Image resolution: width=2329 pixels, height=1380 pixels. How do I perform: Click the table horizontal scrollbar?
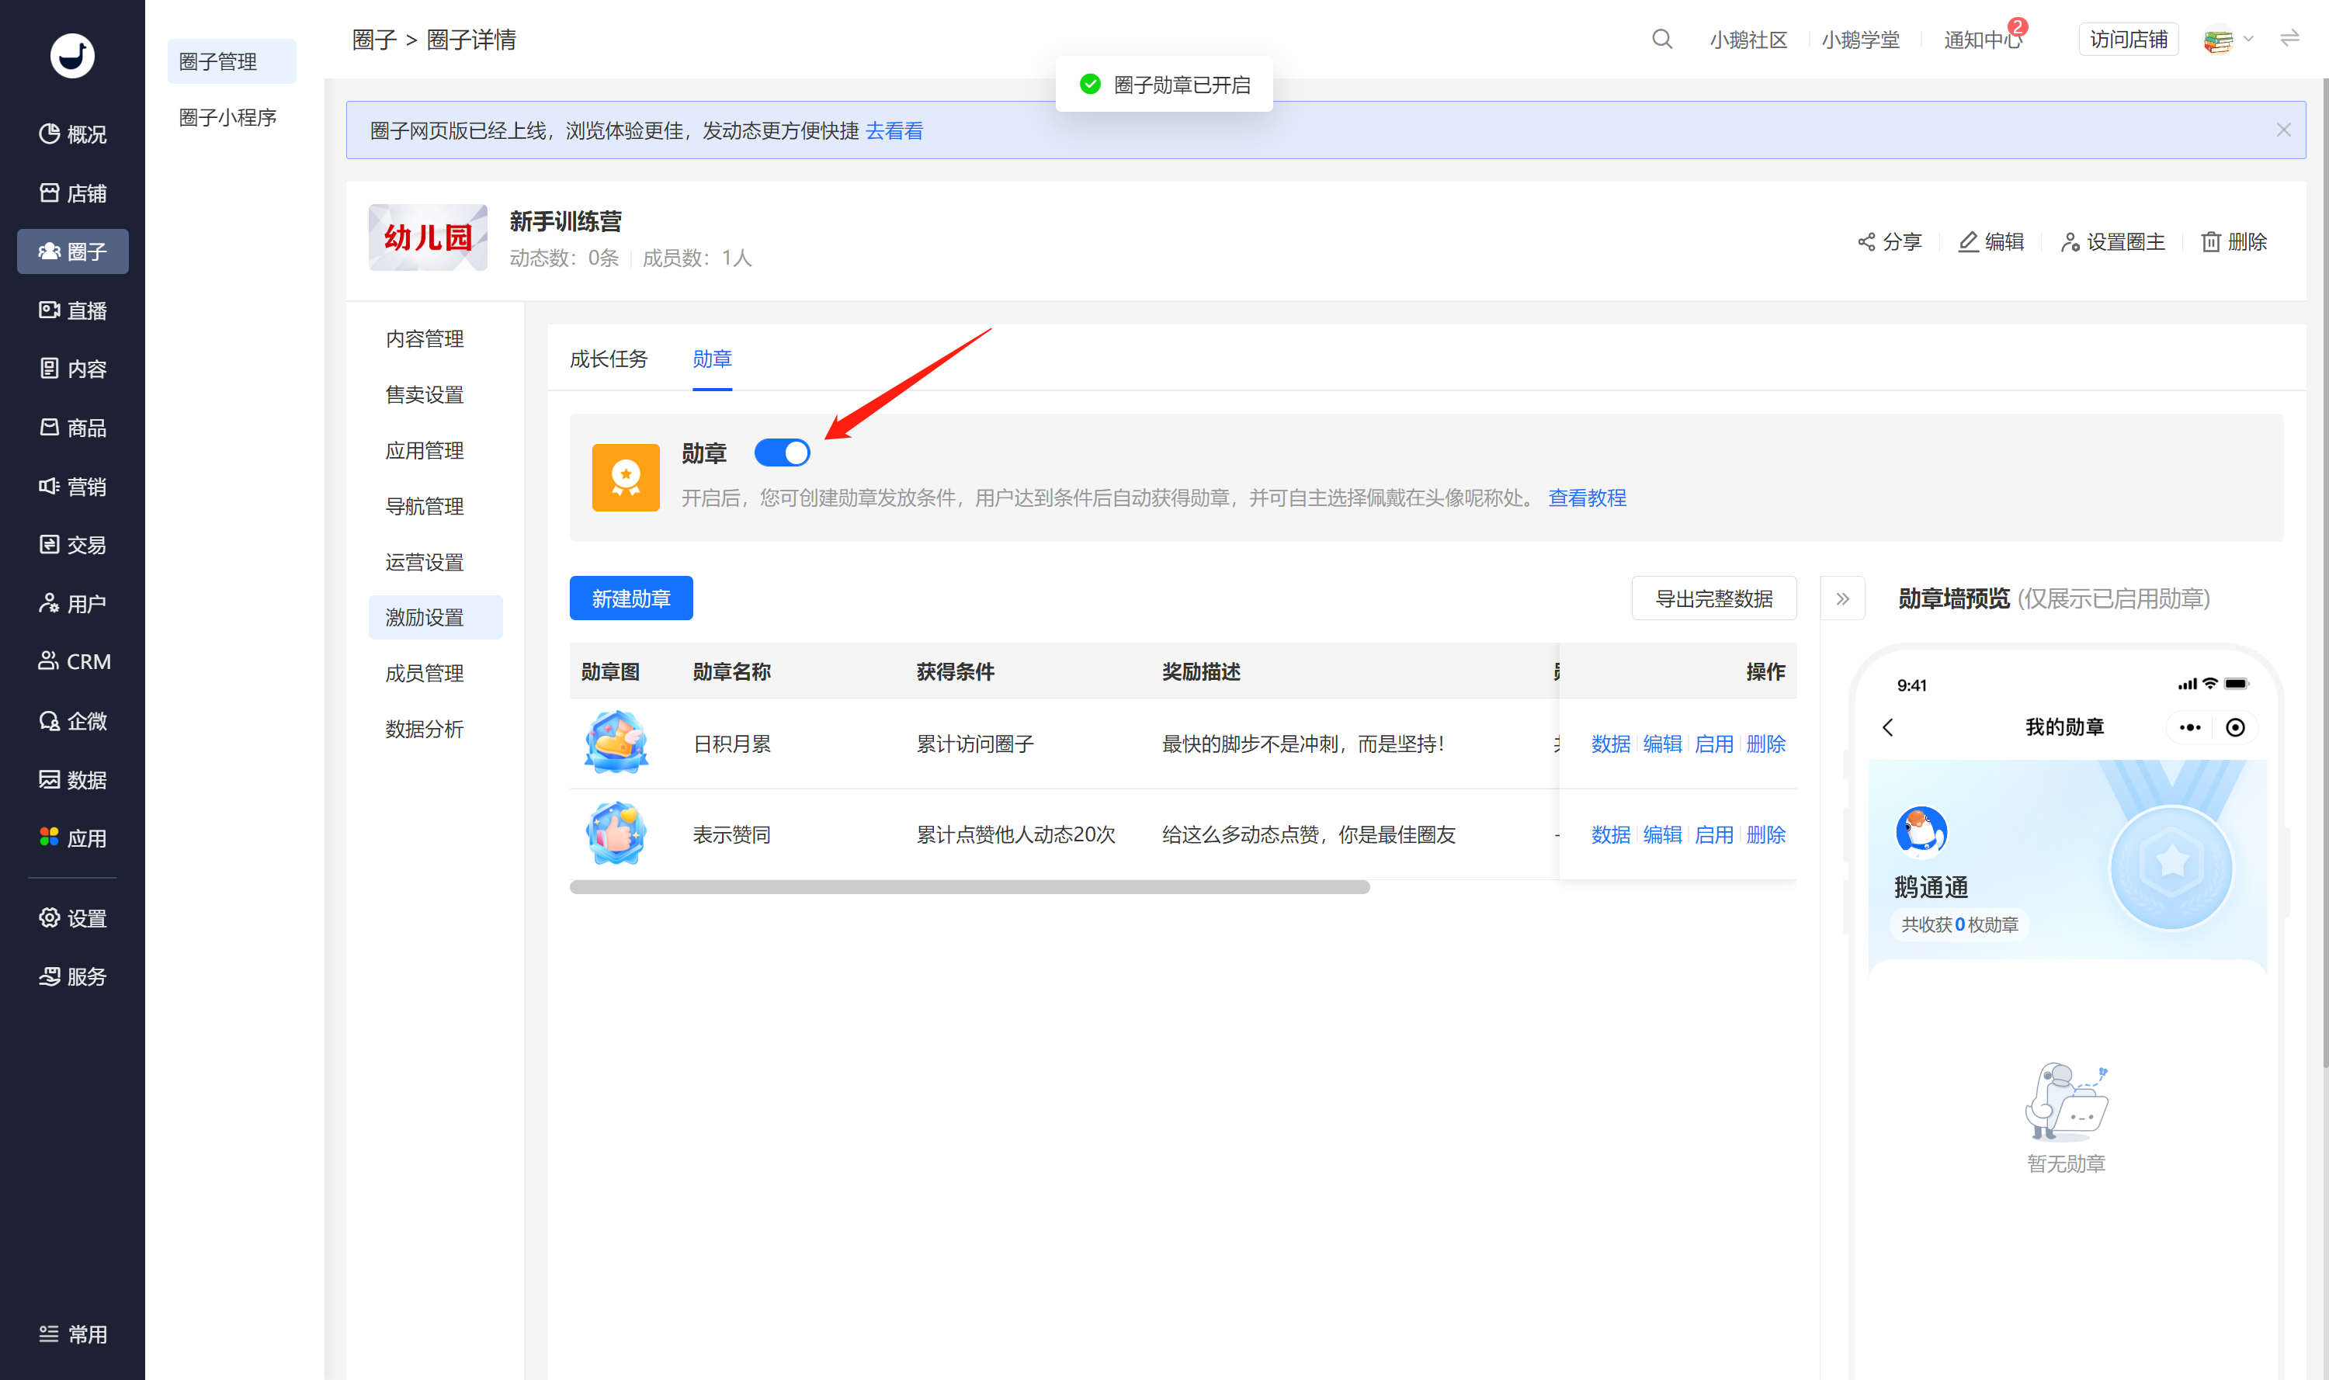[x=969, y=887]
